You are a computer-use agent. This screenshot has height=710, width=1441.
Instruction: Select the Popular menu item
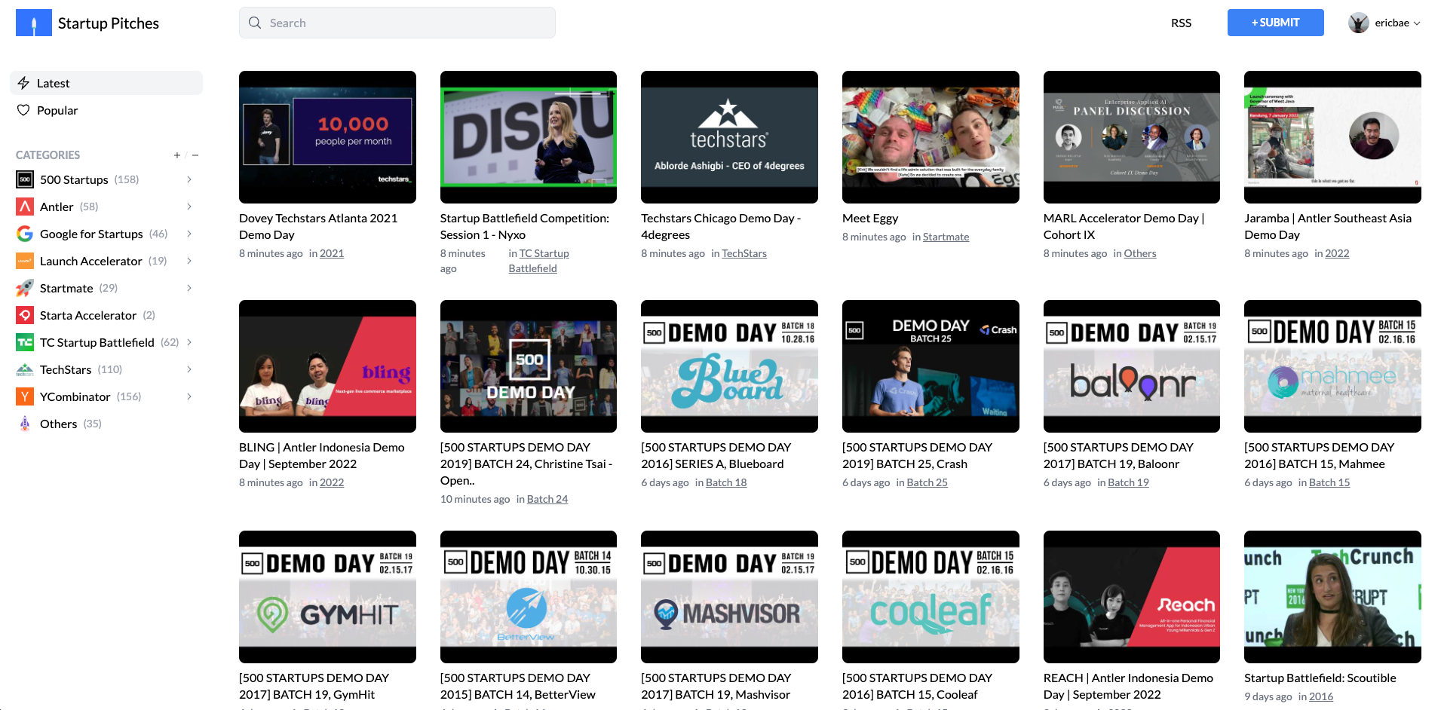[106, 110]
